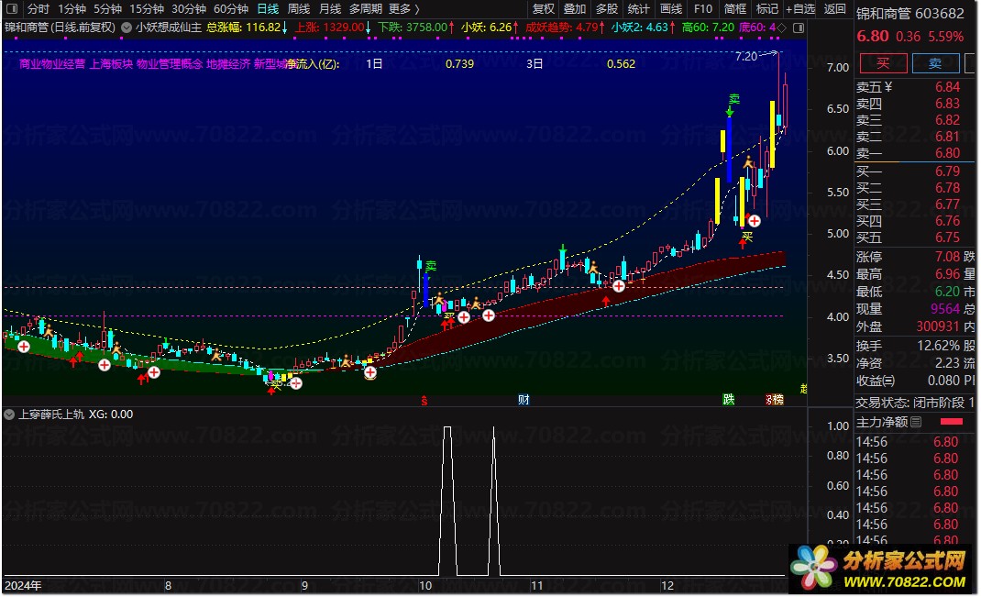This screenshot has height=597, width=981.
Task: Select the 分时 time-sharing tab
Action: (39, 9)
